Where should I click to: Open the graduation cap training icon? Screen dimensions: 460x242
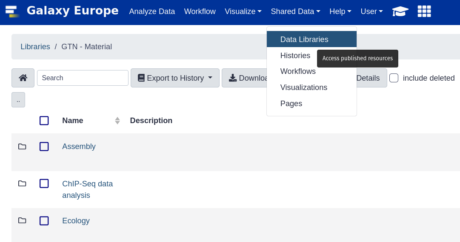pyautogui.click(x=400, y=11)
